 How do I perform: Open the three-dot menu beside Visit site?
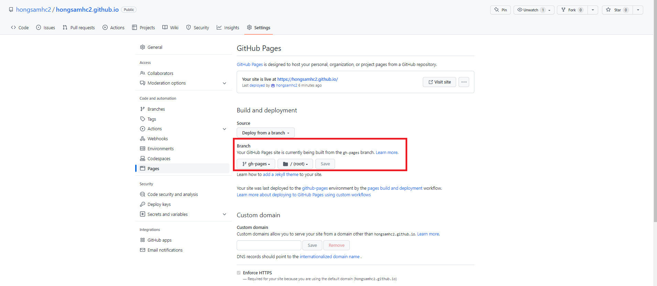click(x=464, y=82)
